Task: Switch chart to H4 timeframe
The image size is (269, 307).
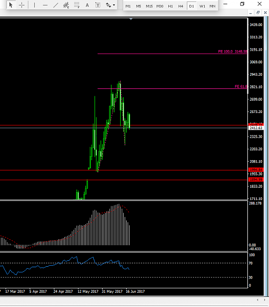Action: pos(181,6)
